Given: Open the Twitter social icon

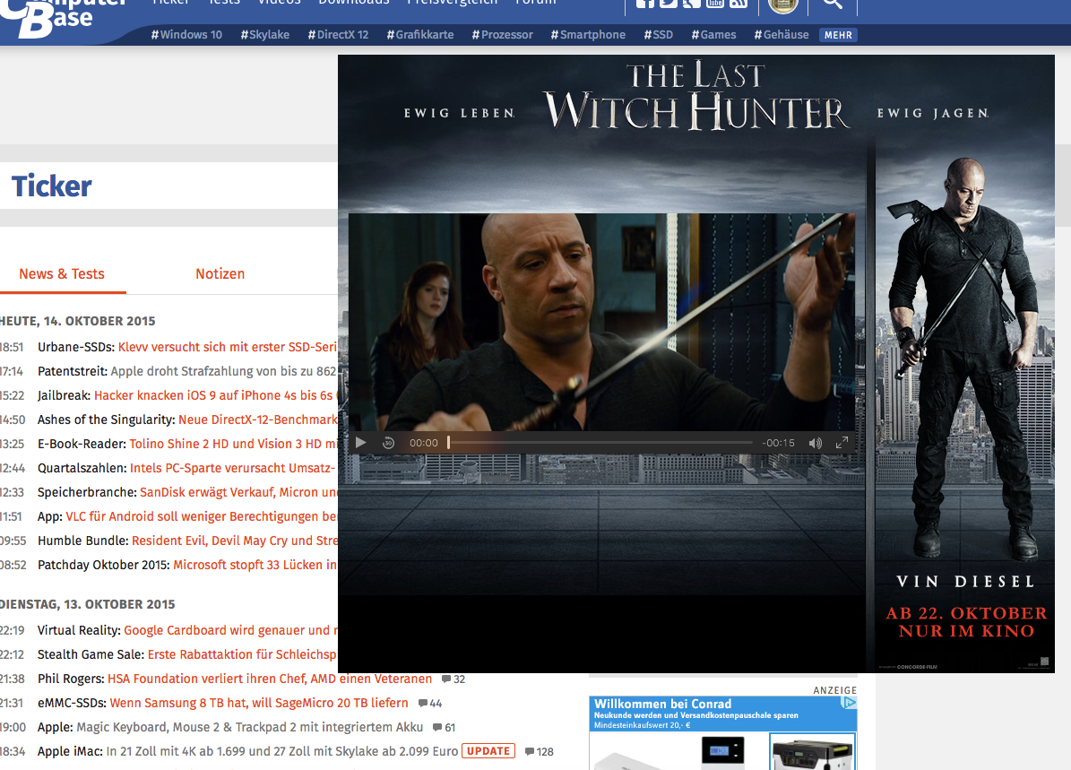Looking at the screenshot, I should click(668, 4).
